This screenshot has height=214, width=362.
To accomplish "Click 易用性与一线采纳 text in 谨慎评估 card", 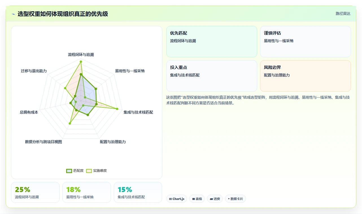I will click(278, 41).
